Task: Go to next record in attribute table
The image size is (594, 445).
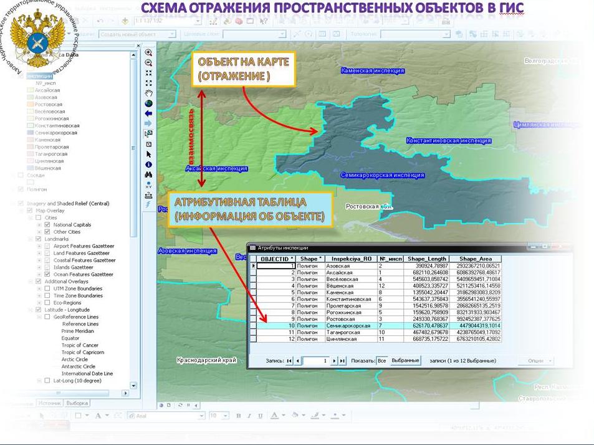Action: (x=334, y=361)
